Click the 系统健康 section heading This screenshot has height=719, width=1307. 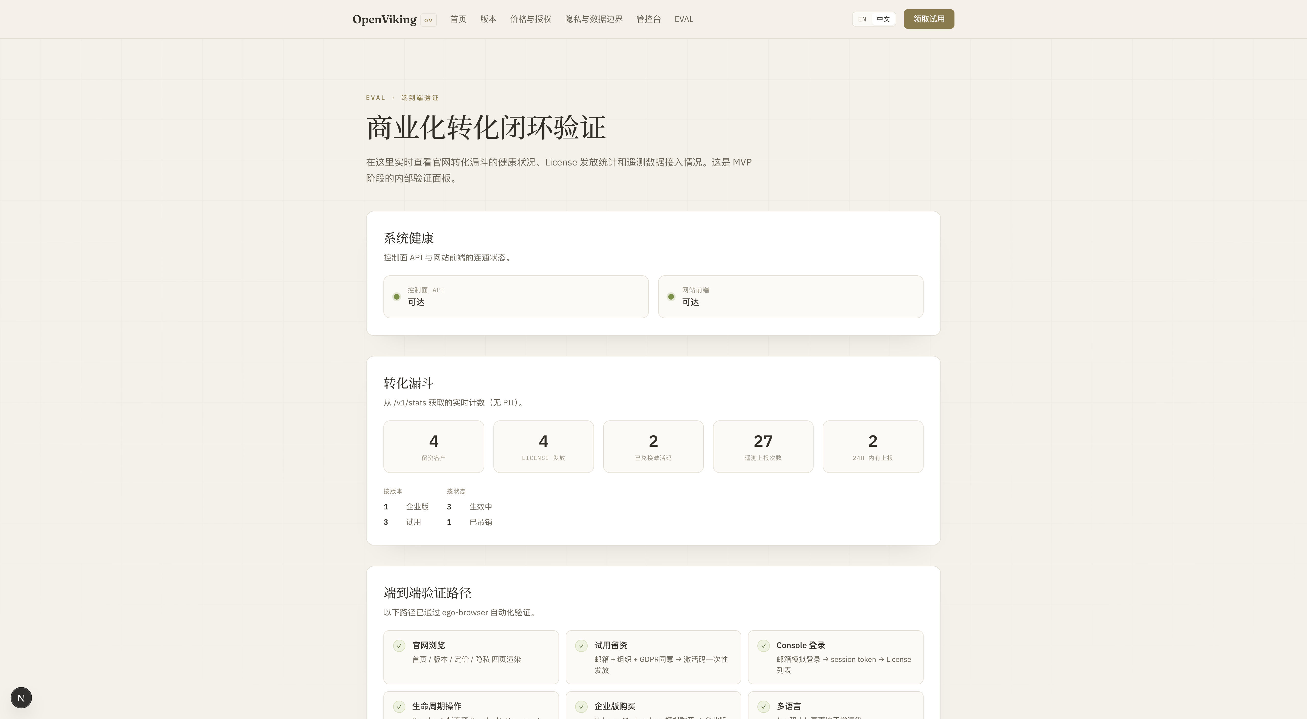point(408,238)
